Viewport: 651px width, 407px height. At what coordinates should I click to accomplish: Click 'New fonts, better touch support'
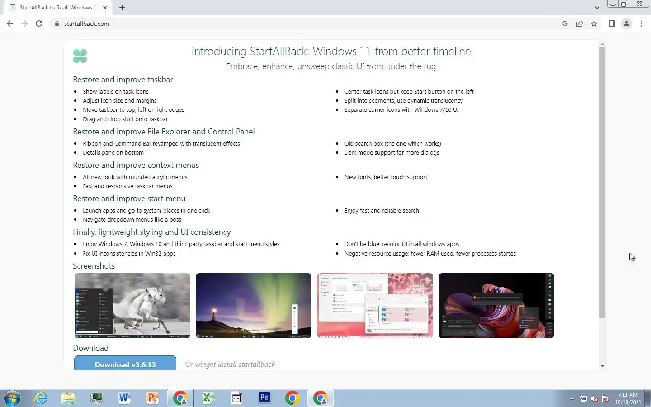(x=386, y=177)
